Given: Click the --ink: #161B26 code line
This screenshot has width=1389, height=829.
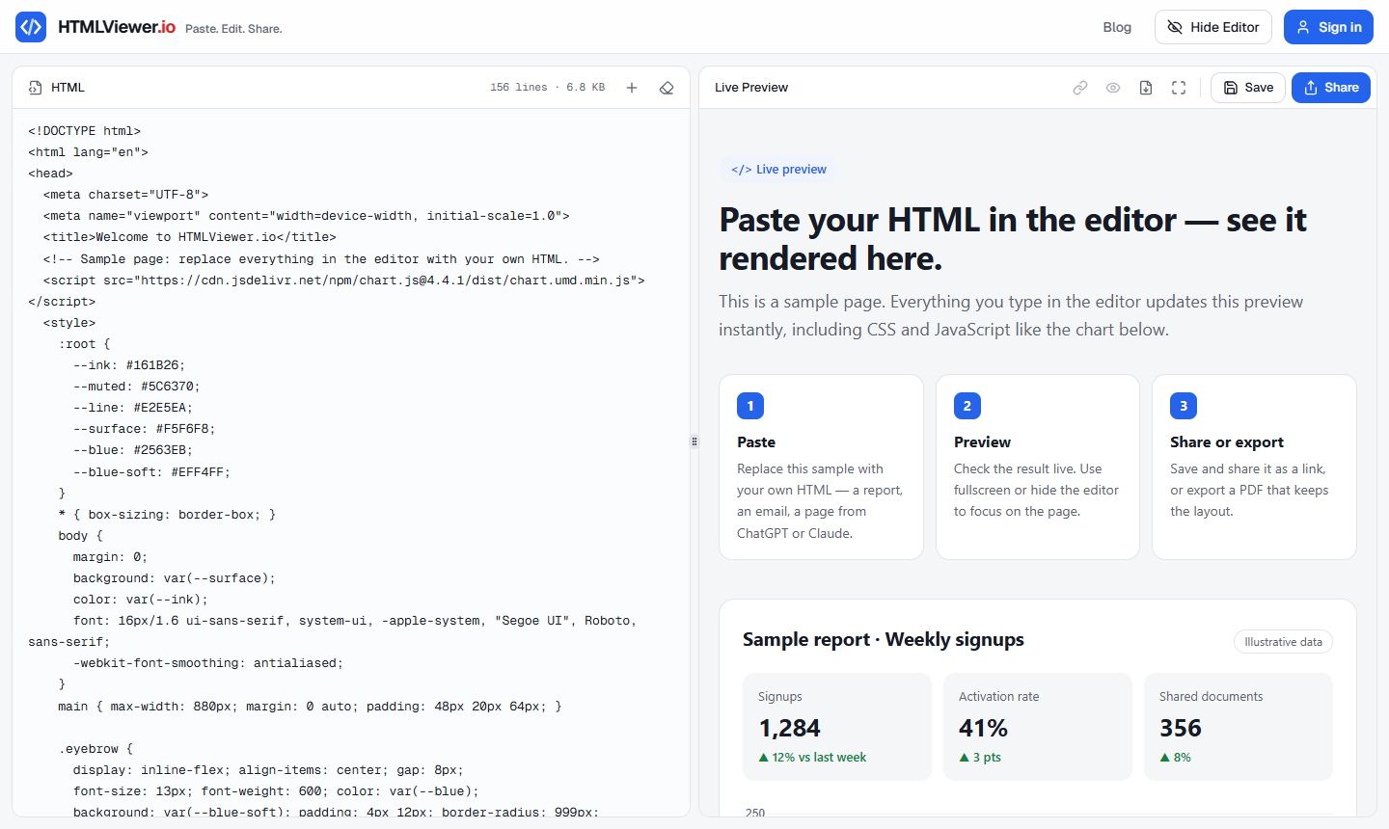Looking at the screenshot, I should [129, 365].
